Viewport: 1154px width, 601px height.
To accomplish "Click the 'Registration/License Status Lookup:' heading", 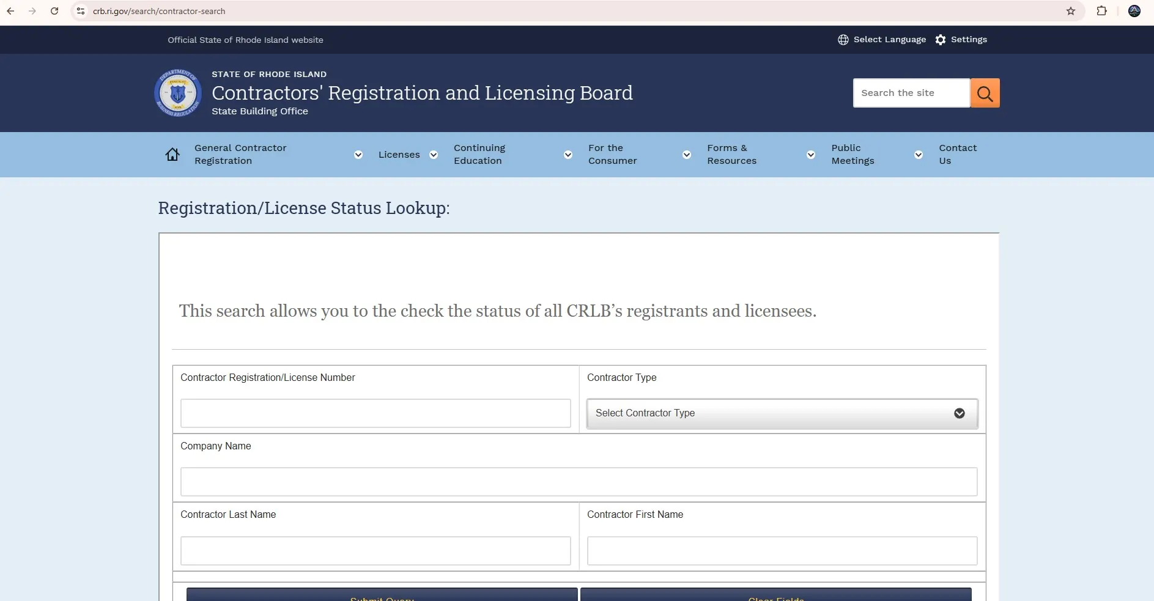I will pyautogui.click(x=304, y=208).
